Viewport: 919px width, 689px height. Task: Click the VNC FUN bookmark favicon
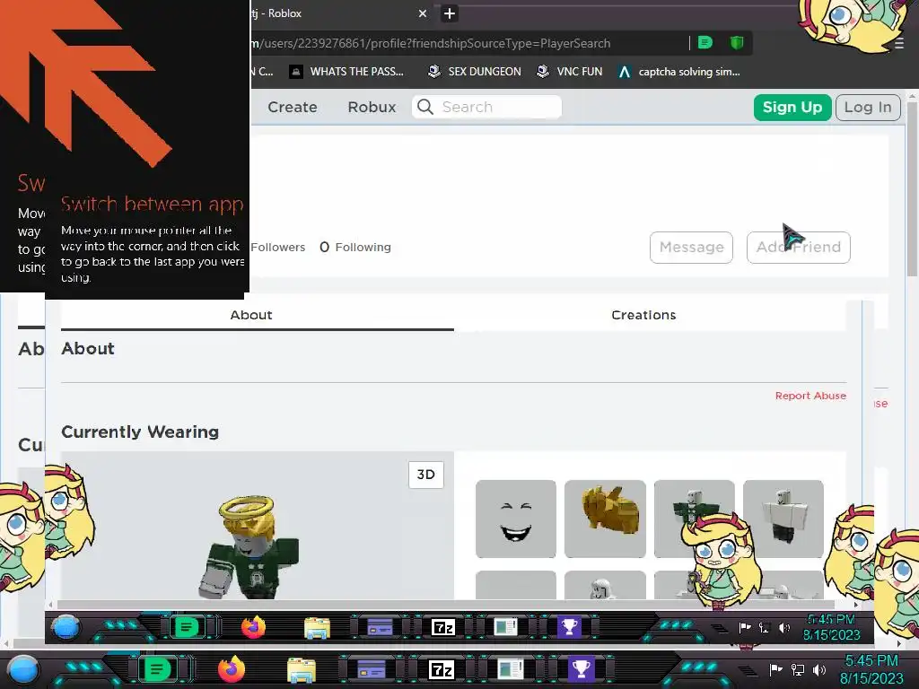pyautogui.click(x=543, y=72)
